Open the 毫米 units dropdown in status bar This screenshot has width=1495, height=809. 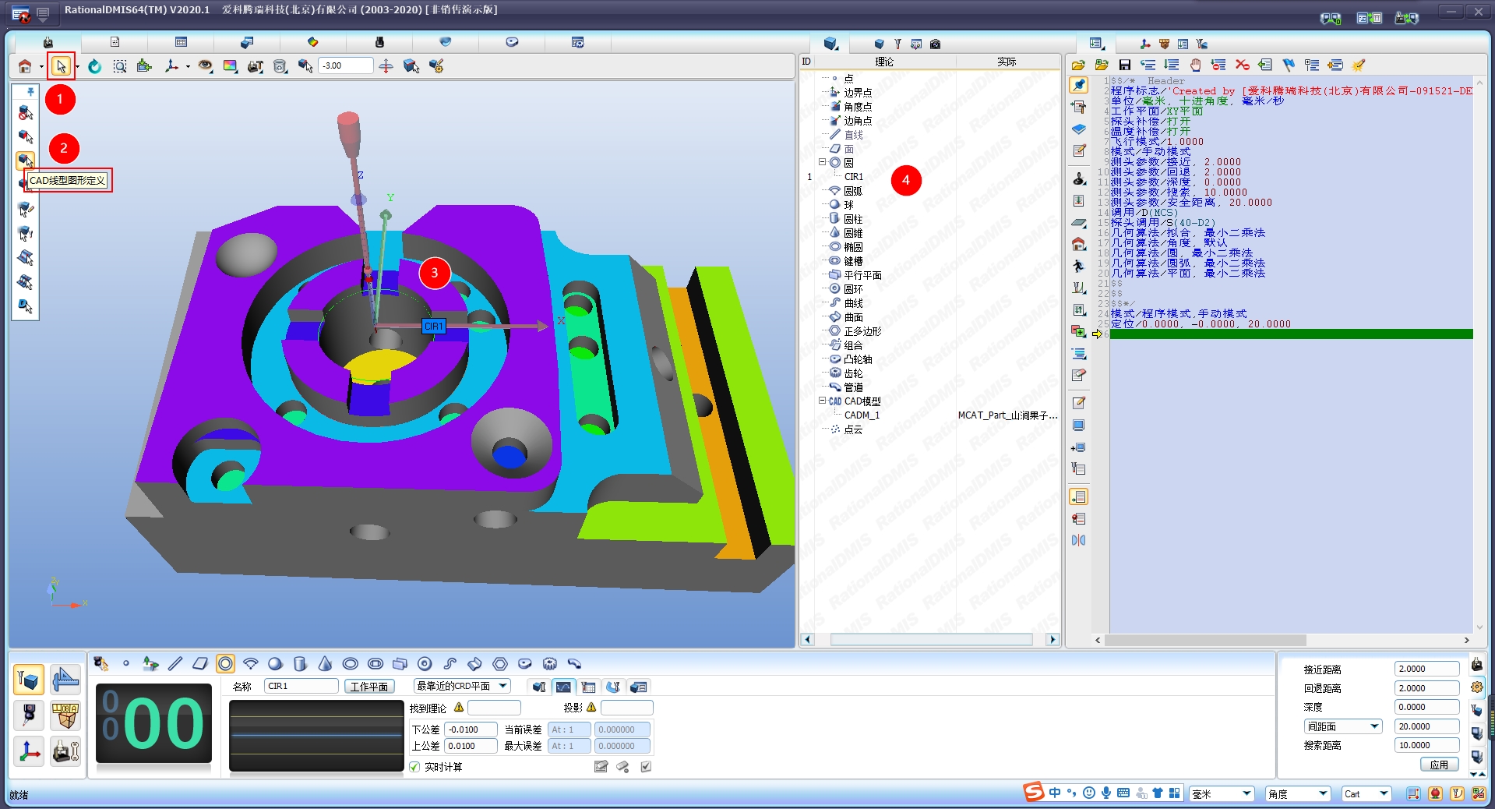pyautogui.click(x=1246, y=793)
